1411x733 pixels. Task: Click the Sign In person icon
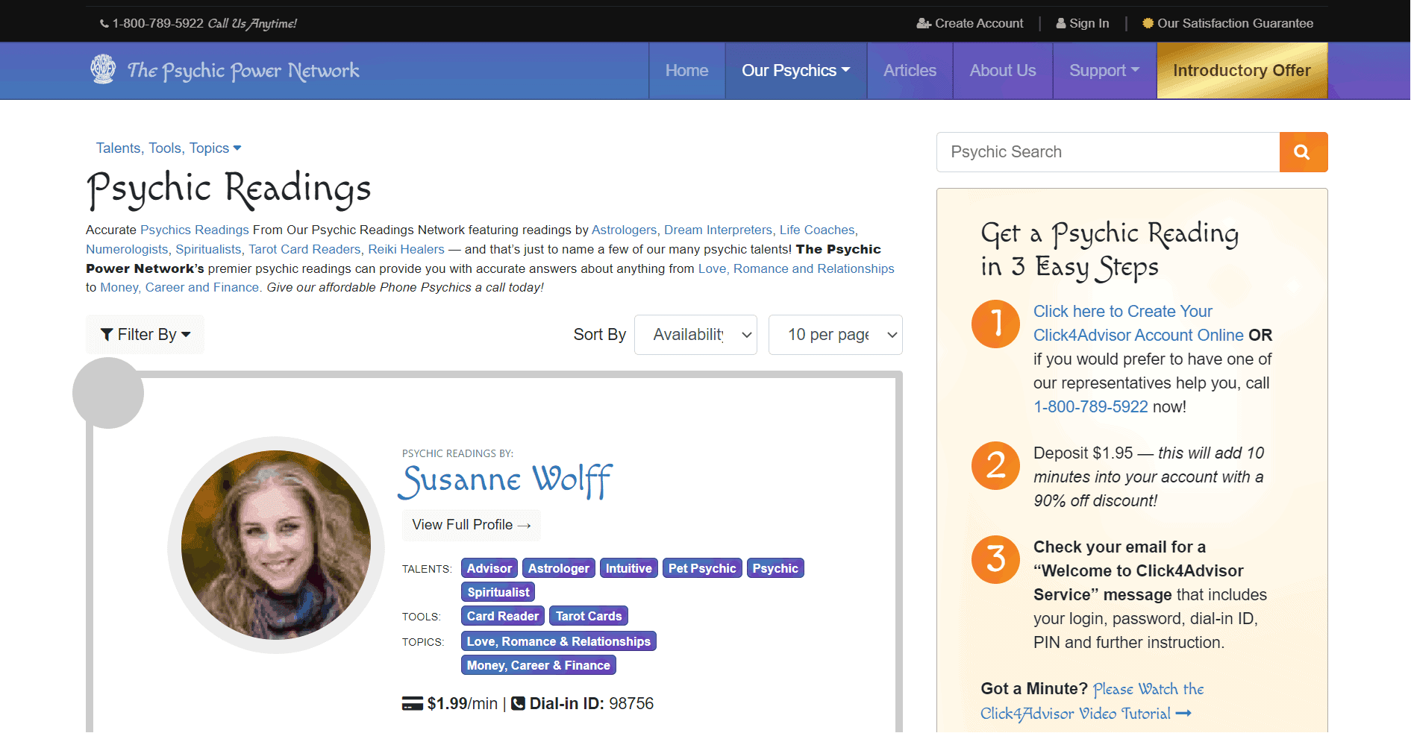pos(1061,23)
